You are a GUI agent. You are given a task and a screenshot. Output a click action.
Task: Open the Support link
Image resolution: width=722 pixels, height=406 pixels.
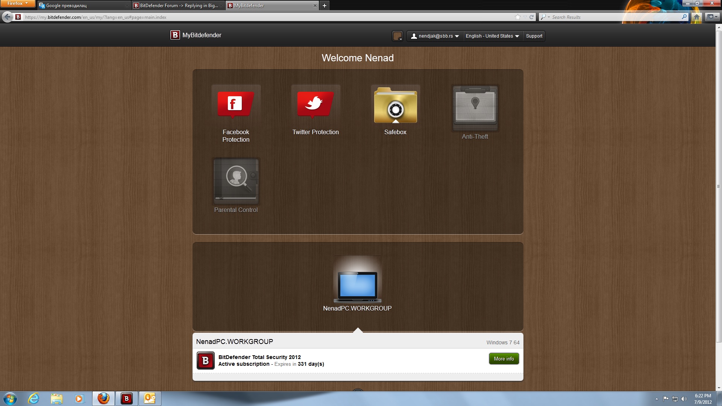coord(534,36)
